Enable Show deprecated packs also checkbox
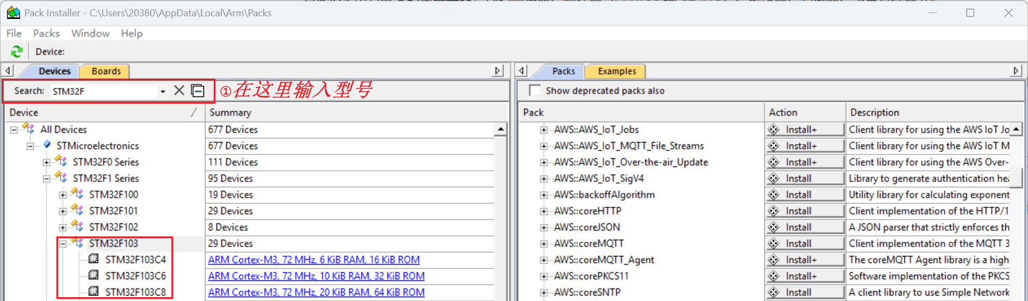The height and width of the screenshot is (301, 1028). pos(535,91)
